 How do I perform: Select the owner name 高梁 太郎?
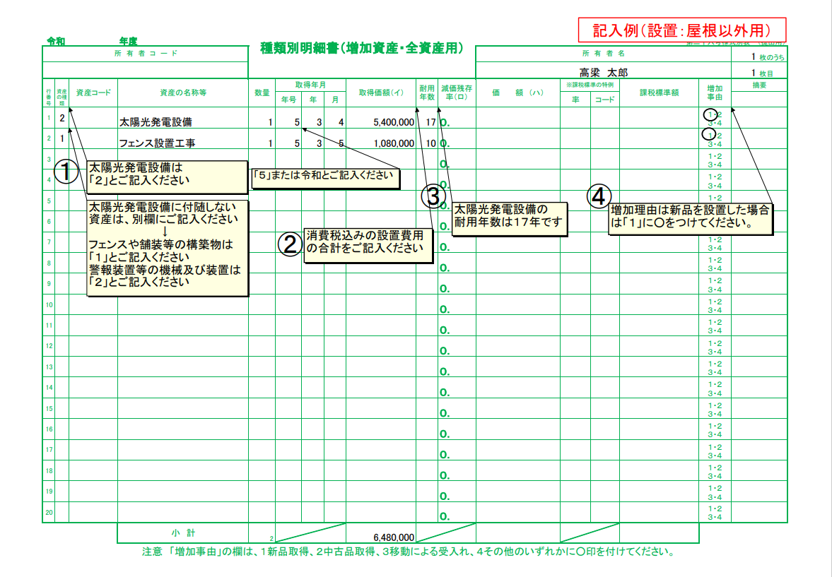coord(603,71)
